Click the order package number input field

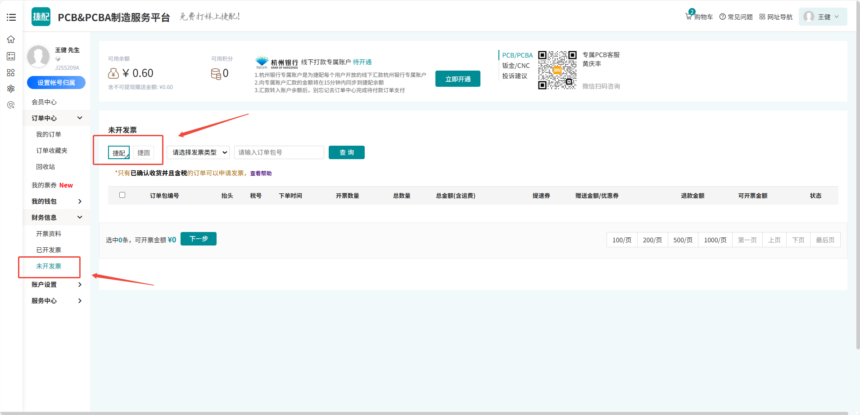279,152
